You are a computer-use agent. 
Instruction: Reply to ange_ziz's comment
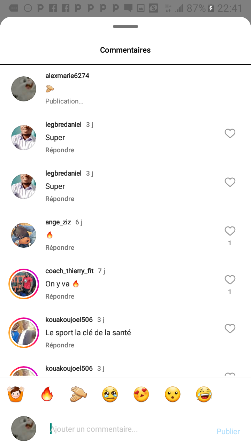[x=60, y=248]
